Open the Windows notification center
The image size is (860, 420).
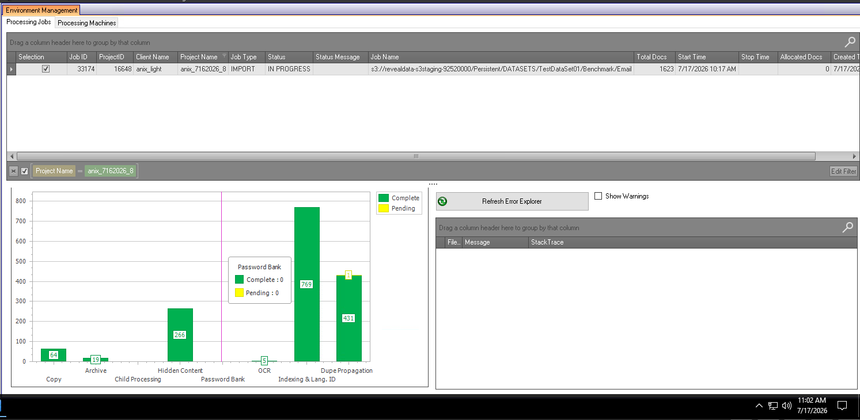click(x=842, y=406)
